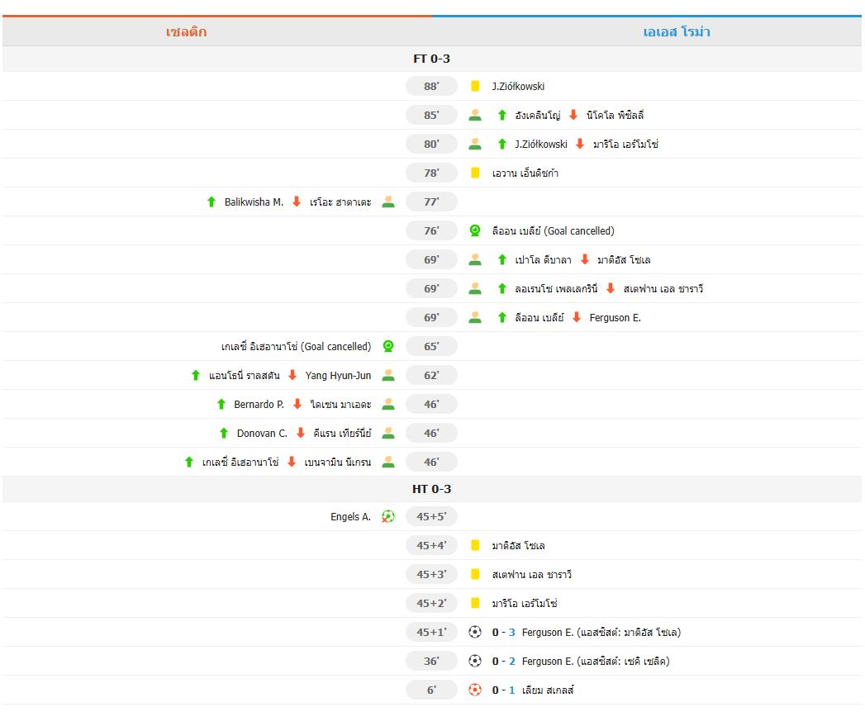Image resolution: width=865 pixels, height=726 pixels.
Task: Click the goal ball icon at 36'
Action: 475,661
